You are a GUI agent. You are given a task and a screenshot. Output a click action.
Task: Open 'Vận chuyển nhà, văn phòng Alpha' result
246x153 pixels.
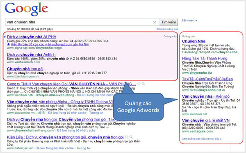[60, 102]
